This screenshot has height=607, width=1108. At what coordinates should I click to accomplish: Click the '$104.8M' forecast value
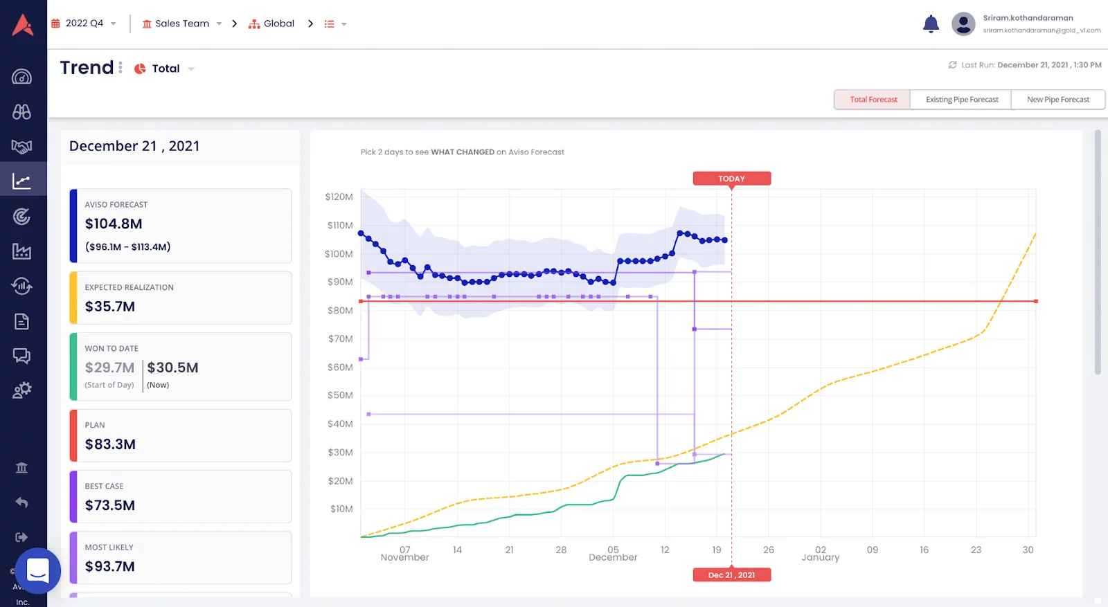point(114,224)
